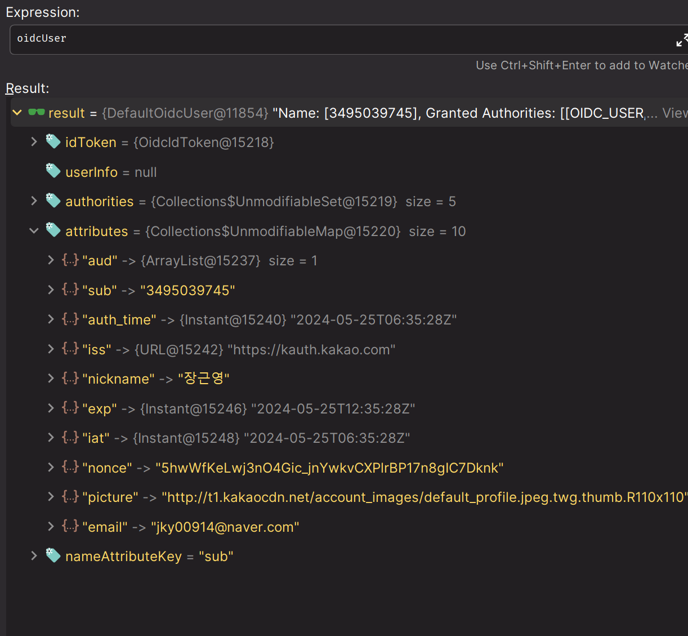
Task: Collapse the attributes map node
Action: [34, 231]
